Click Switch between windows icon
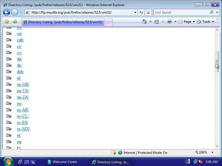Screen dimensions: 222x166 pos(33,162)
